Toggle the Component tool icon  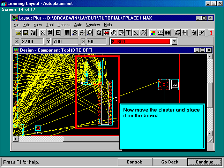tap(106, 33)
